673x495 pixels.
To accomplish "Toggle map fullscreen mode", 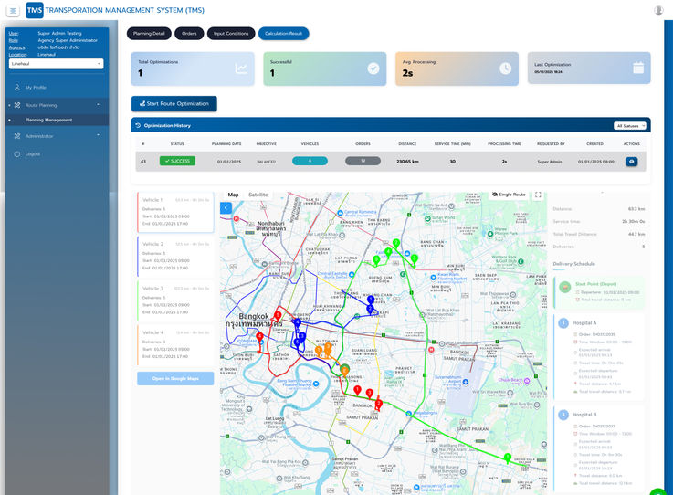I will (x=538, y=195).
